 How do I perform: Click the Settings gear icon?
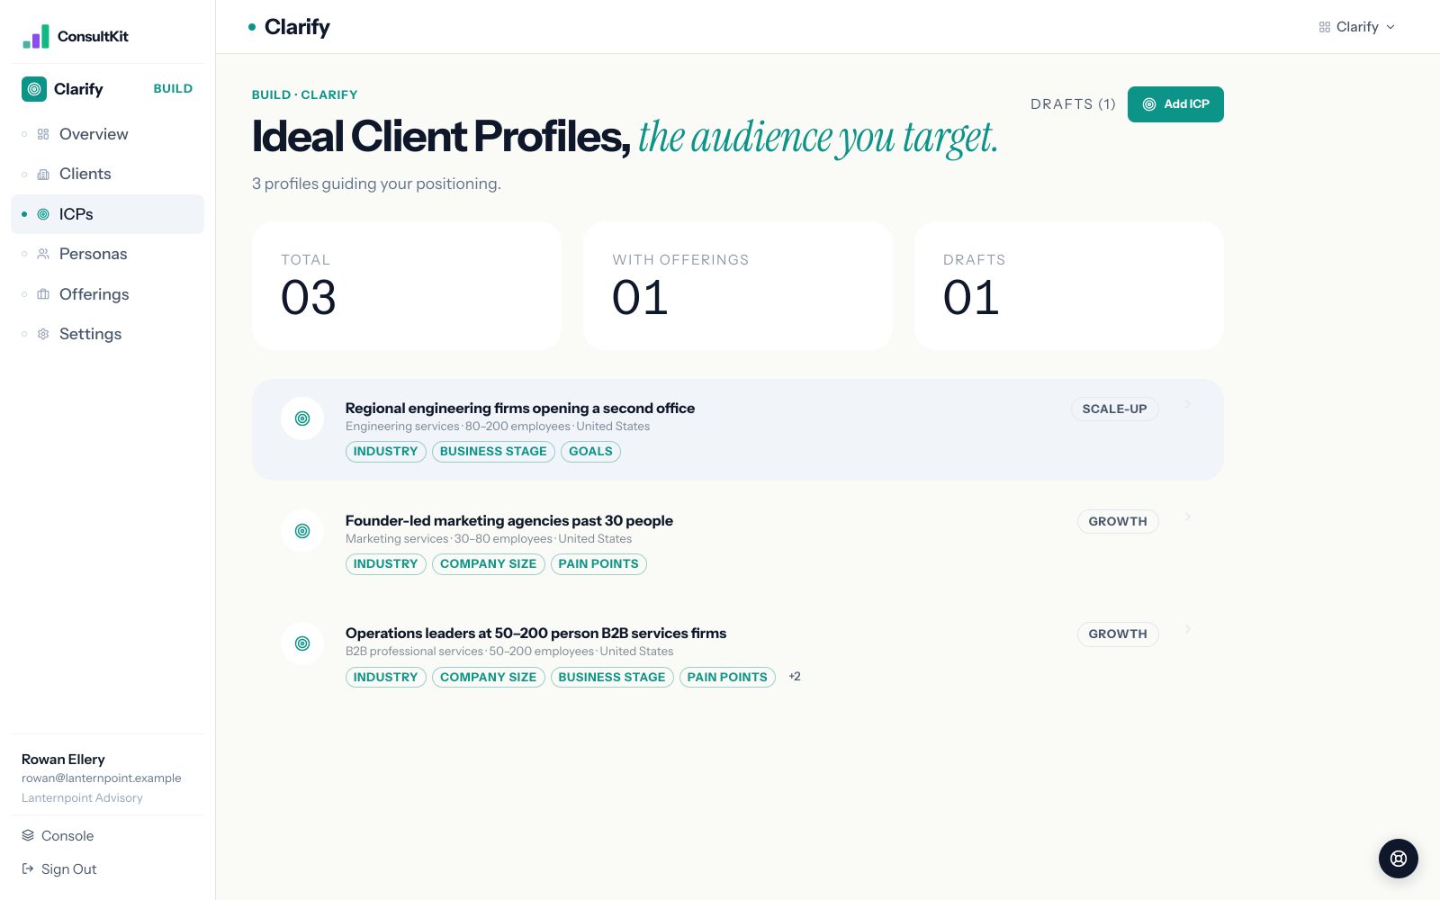43,334
